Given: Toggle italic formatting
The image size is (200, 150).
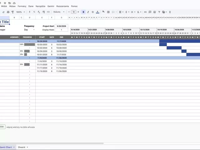Looking at the screenshot, I should (x=88, y=12).
